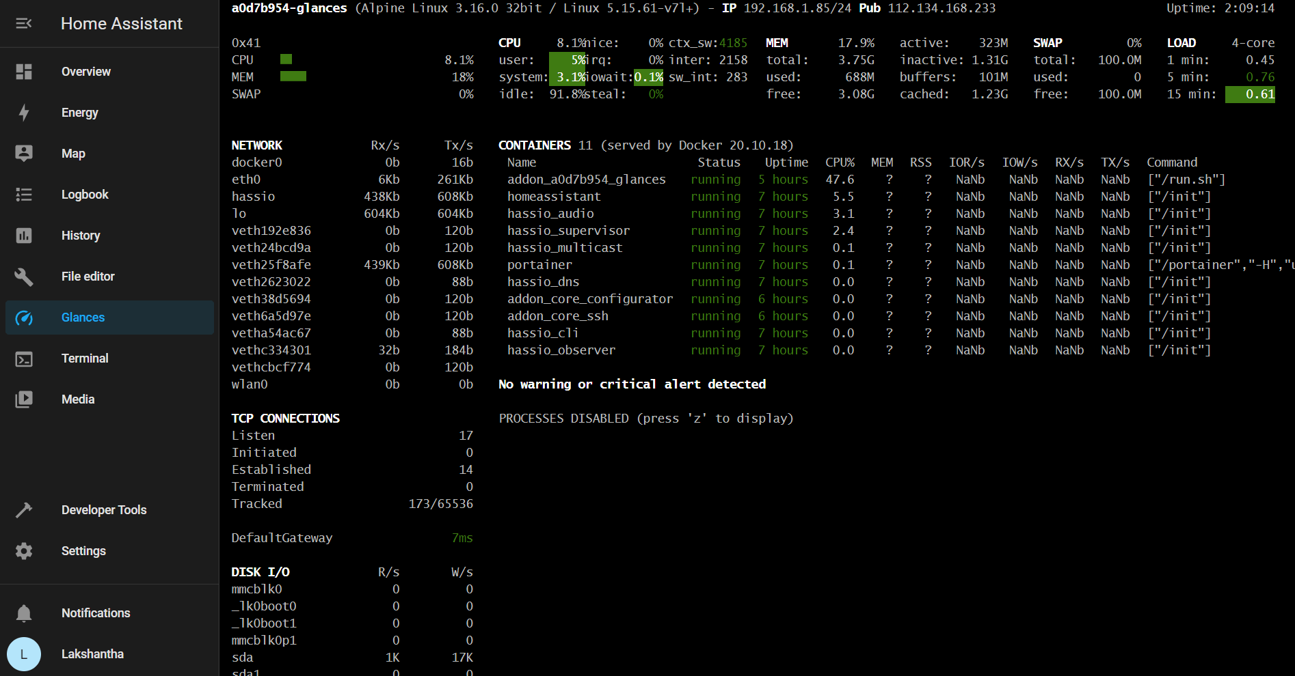This screenshot has height=676, width=1295.
Task: Click the Logbook list icon
Action: pos(24,195)
